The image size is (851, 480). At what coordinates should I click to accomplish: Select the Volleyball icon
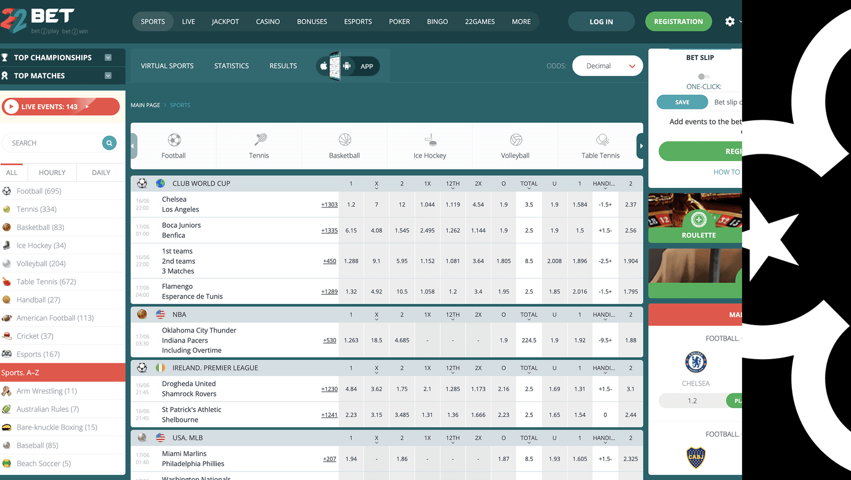pos(515,140)
